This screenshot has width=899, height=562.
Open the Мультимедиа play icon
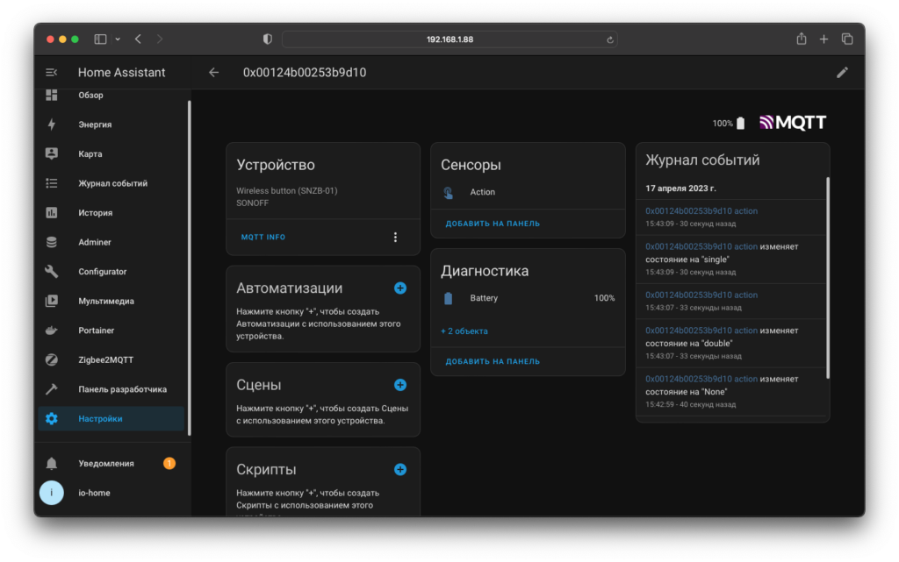tap(52, 301)
